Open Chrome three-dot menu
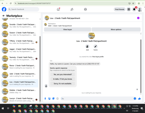Image resolution: width=145 pixels, height=113 pixels. pyautogui.click(x=143, y=3)
